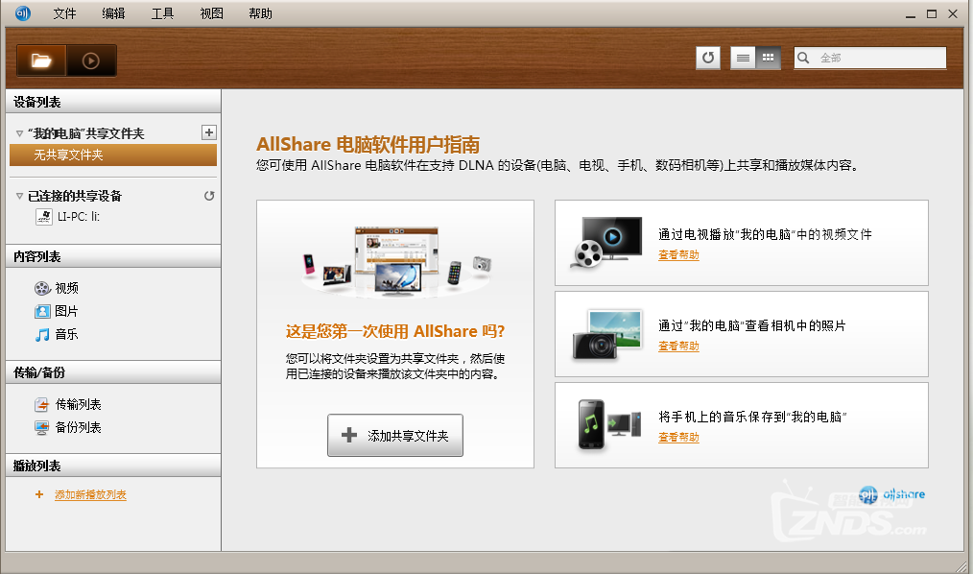Click the refresh toolbar button
Image resolution: width=973 pixels, height=574 pixels.
pyautogui.click(x=708, y=58)
